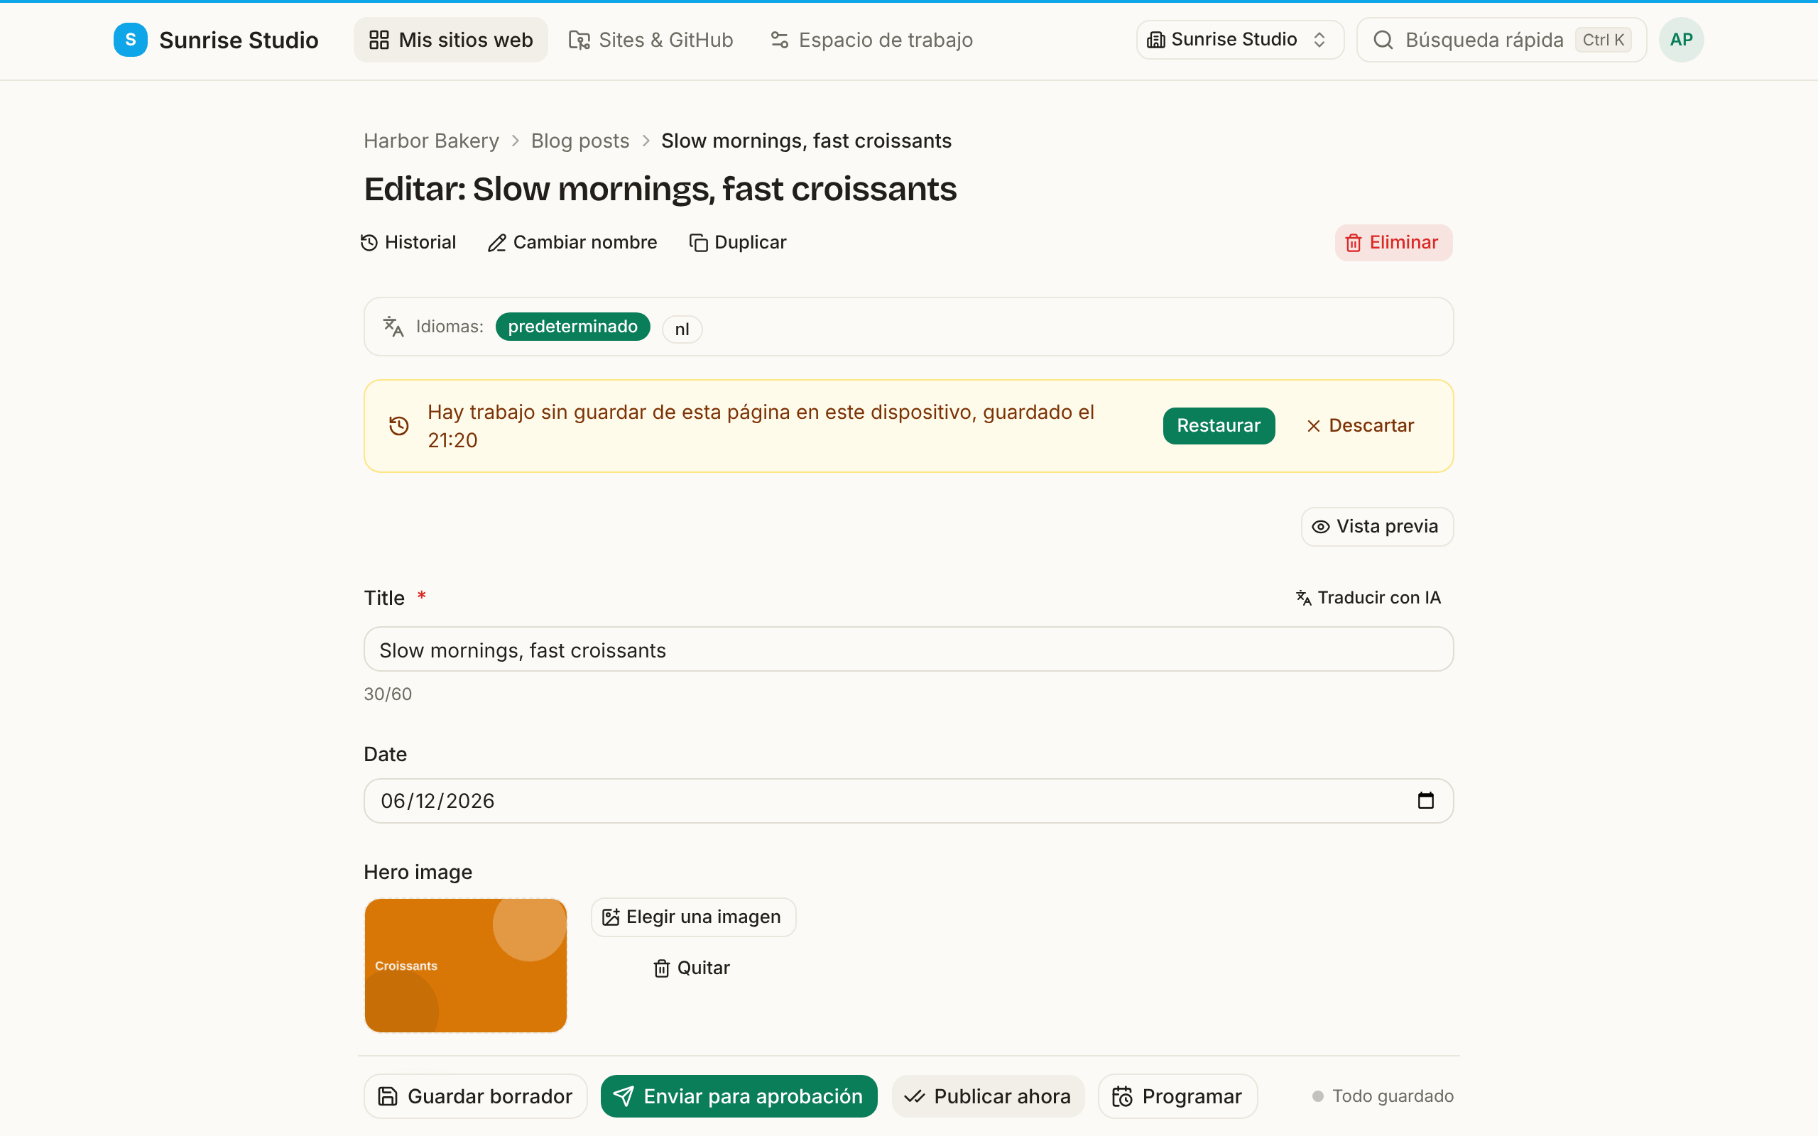Image resolution: width=1818 pixels, height=1136 pixels.
Task: Open the AP user avatar menu
Action: pos(1681,40)
